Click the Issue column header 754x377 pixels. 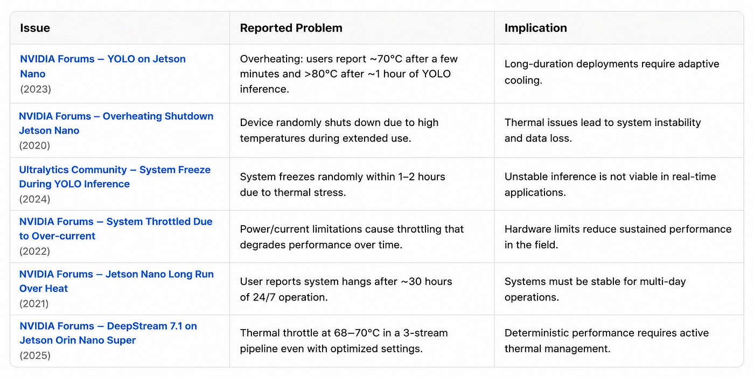tap(35, 28)
